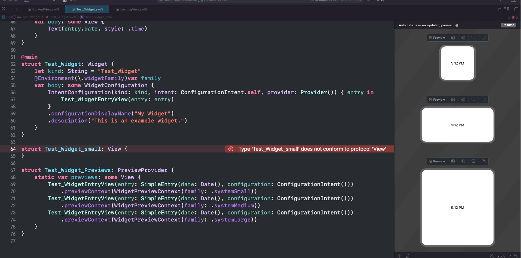The width and height of the screenshot is (521, 258).
Task: Click Test_Widget.swift in jump bar
Action: 61,17
